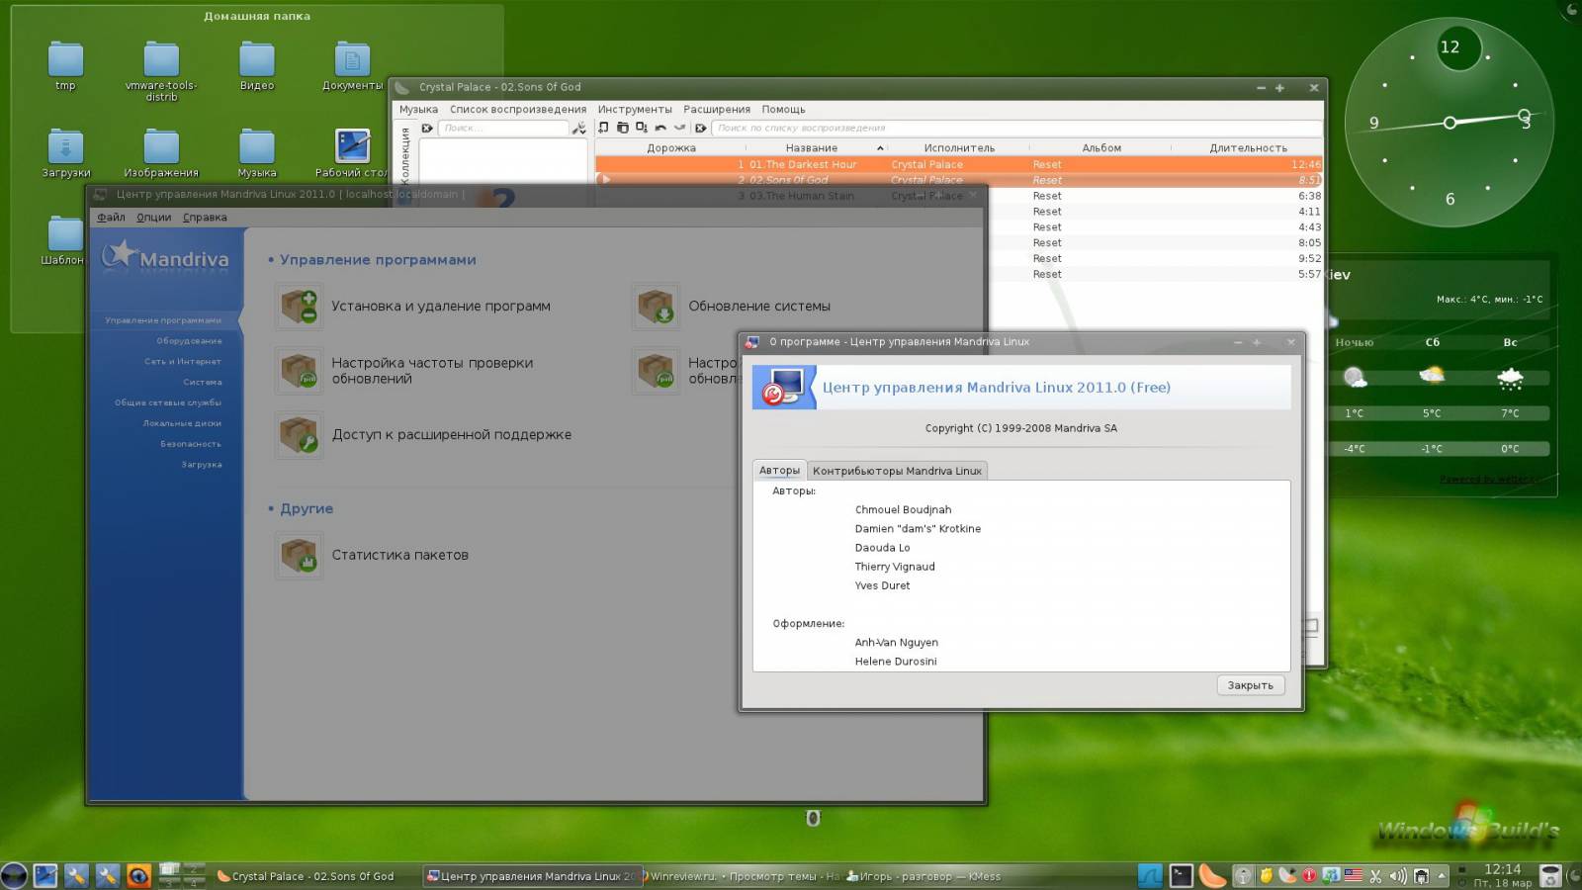Viewport: 1582px width, 890px height.
Task: Open the 'Файл' menu in Mandriva Control Center
Action: click(111, 218)
